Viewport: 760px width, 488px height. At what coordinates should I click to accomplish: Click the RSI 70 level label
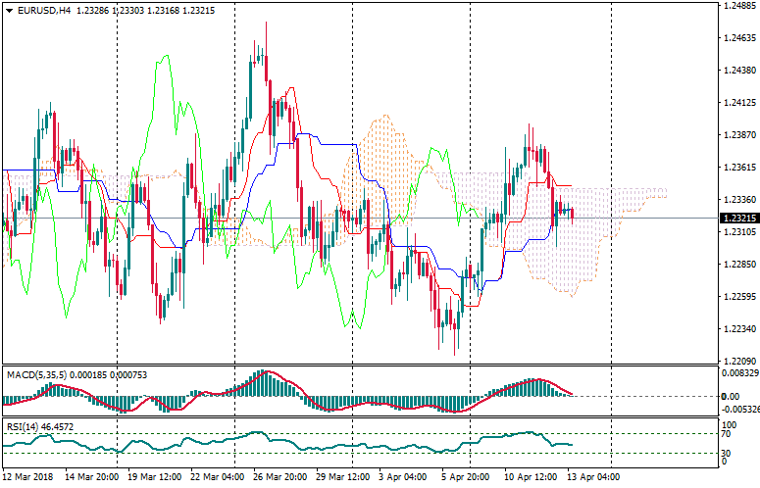[727, 433]
